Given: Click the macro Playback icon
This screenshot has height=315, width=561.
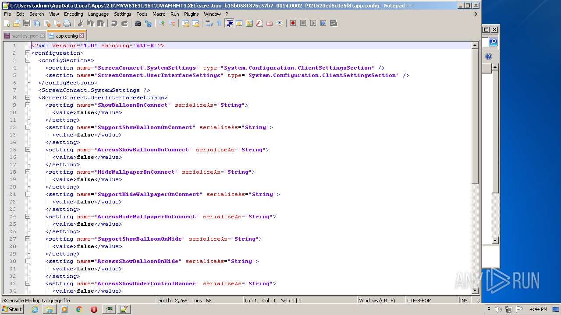Looking at the screenshot, I should pyautogui.click(x=313, y=23).
